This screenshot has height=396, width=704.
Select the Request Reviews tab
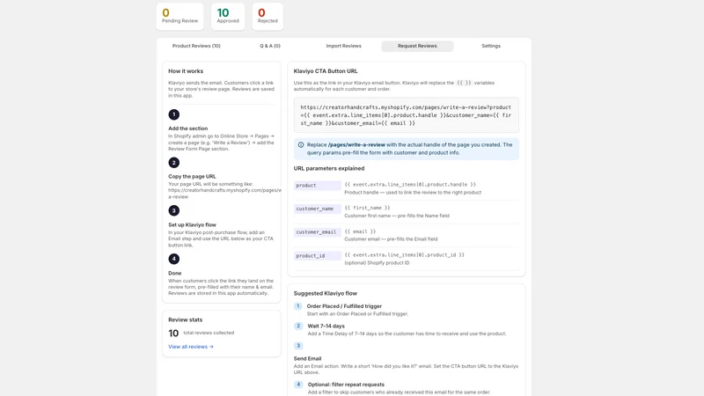point(417,46)
